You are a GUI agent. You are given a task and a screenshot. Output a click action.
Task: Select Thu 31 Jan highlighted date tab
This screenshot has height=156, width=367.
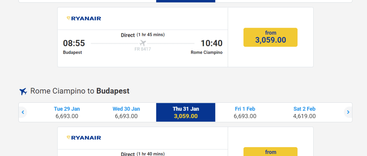pyautogui.click(x=186, y=112)
